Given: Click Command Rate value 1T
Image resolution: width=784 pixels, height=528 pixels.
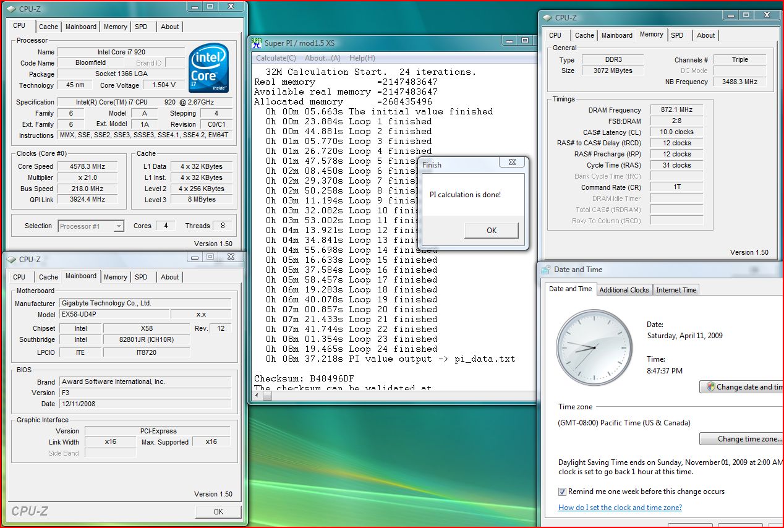Looking at the screenshot, I should [676, 187].
